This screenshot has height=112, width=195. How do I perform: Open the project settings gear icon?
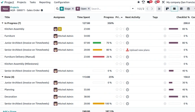pos(42,10)
